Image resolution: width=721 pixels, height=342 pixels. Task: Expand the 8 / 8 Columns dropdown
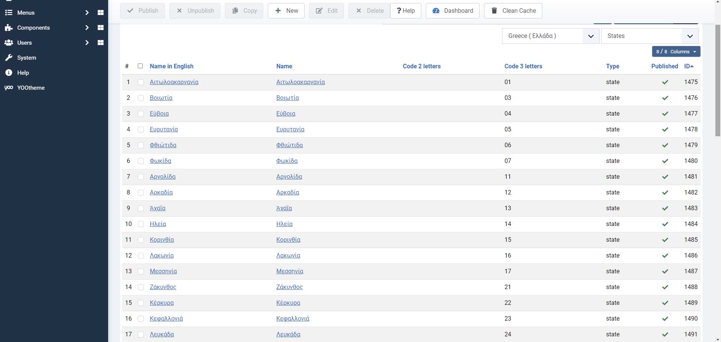coord(676,52)
